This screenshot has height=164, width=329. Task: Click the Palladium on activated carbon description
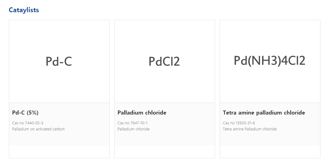tap(38, 129)
